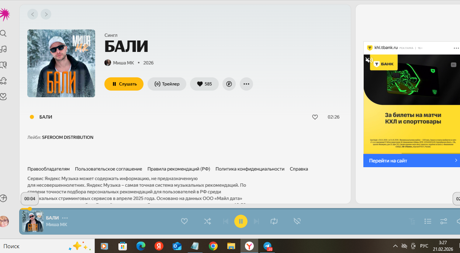Skip to the previous track
The width and height of the screenshot is (460, 253).
225,221
